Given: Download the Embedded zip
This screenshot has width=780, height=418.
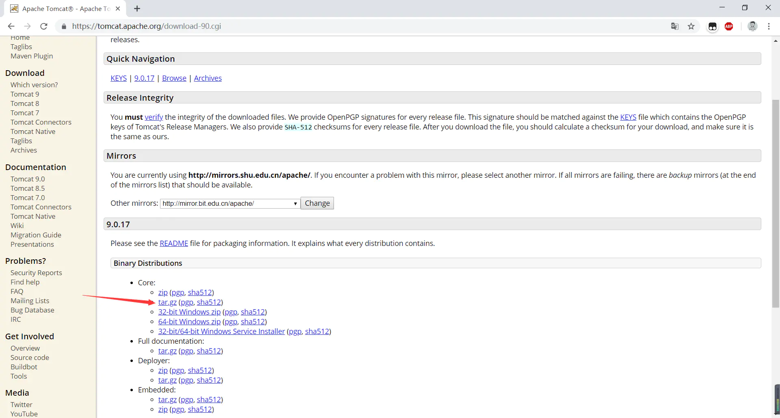Looking at the screenshot, I should pos(163,409).
